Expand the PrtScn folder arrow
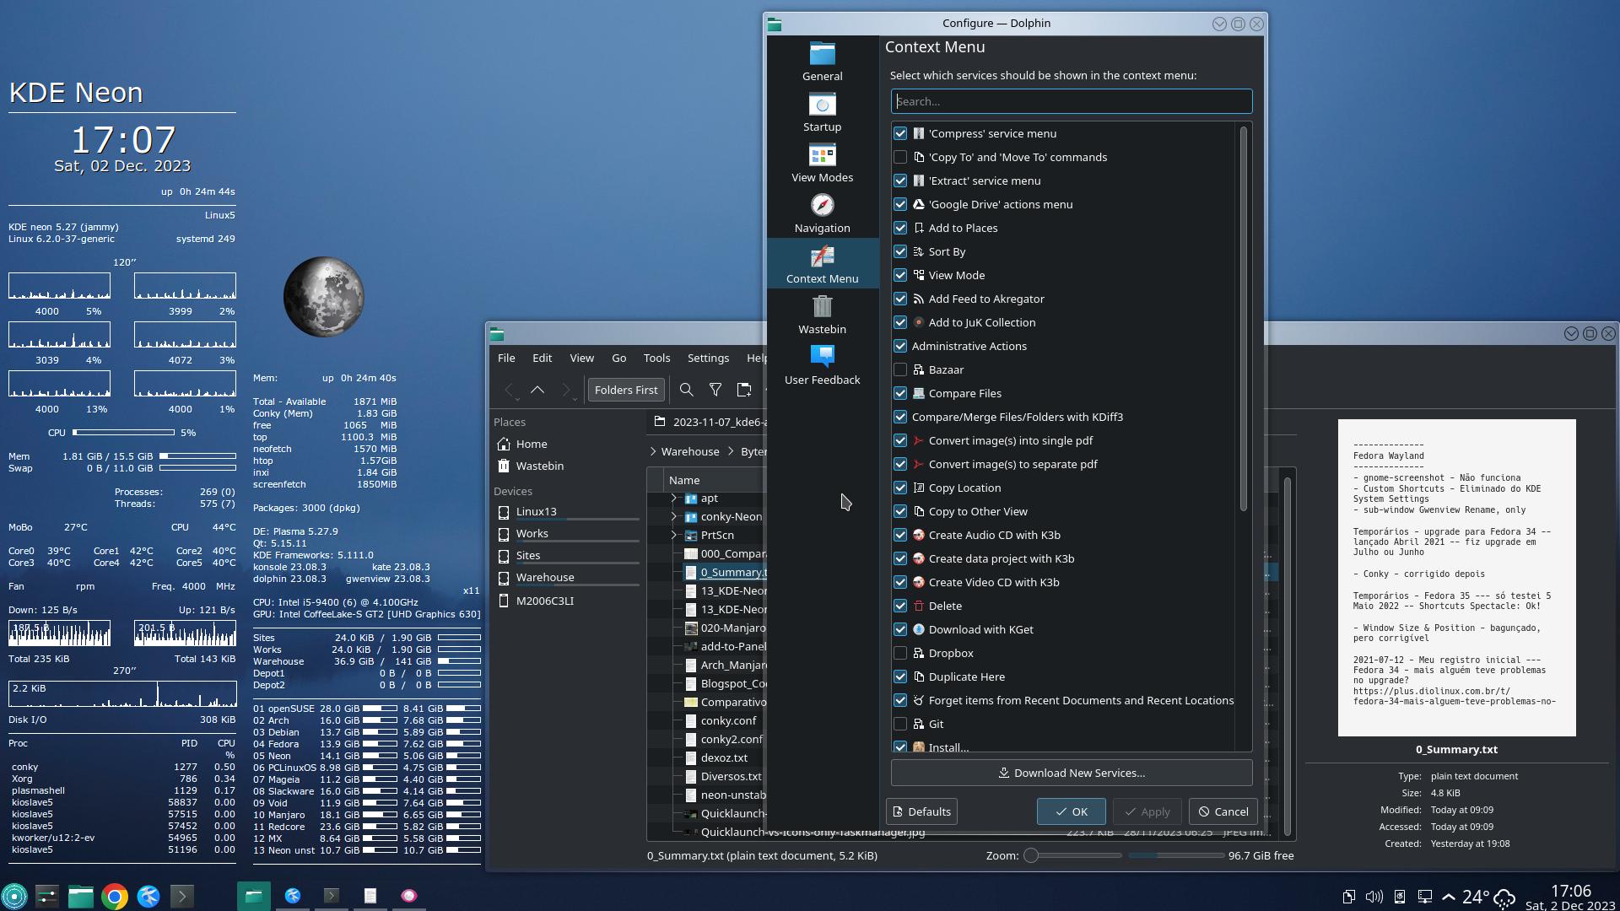1620x911 pixels. (x=673, y=536)
